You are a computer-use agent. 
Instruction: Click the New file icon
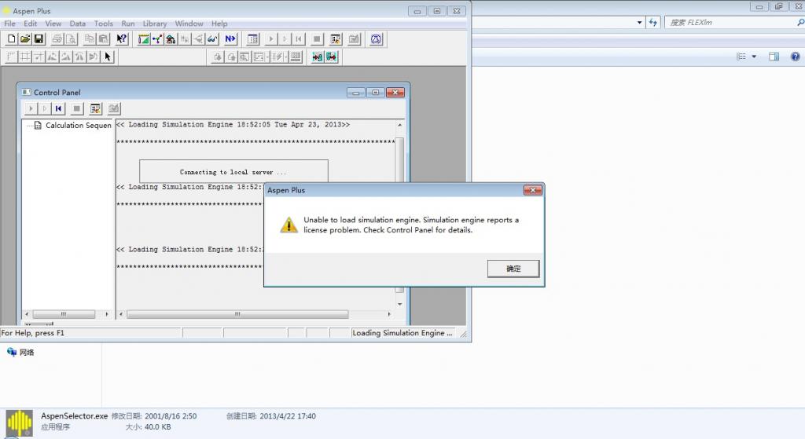click(11, 39)
